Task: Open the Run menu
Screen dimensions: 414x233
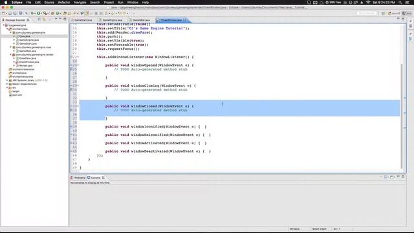Action: (x=120, y=3)
